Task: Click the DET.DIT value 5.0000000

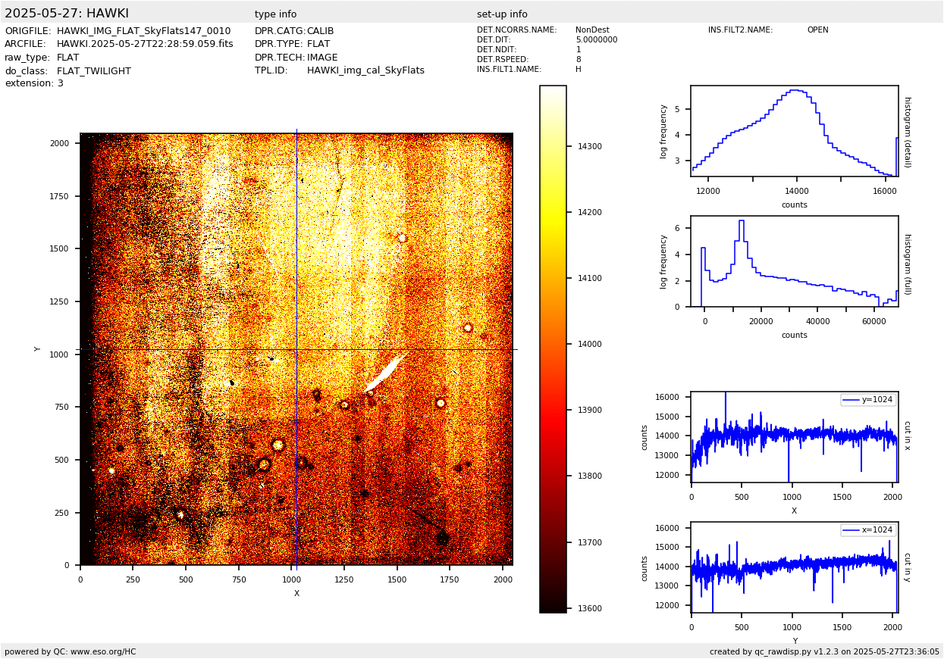Action: [596, 40]
